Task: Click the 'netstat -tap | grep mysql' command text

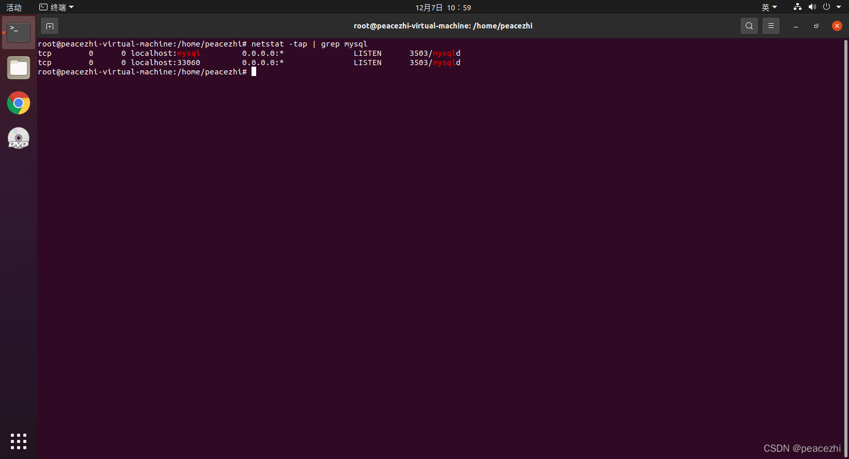Action: tap(309, 44)
